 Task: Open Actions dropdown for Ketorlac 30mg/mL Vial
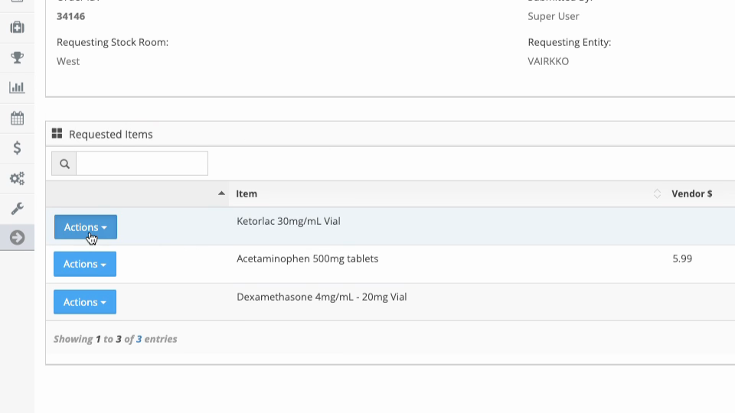point(85,227)
